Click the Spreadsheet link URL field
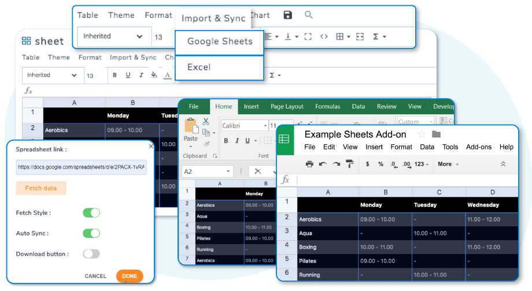Viewport: 532px width, 291px height. tap(81, 167)
